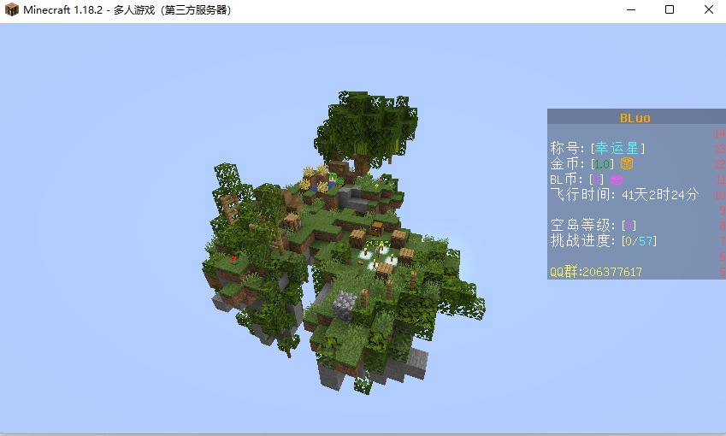Click the gold coin icon beside 金币
The height and width of the screenshot is (436, 726).
coord(627,163)
